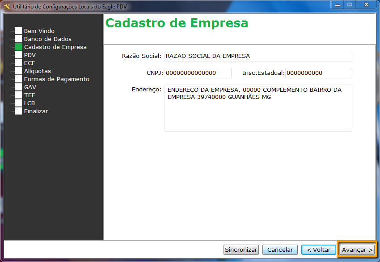380x262 pixels.
Task: Minimize the Eagle PDV window
Action: pos(338,5)
